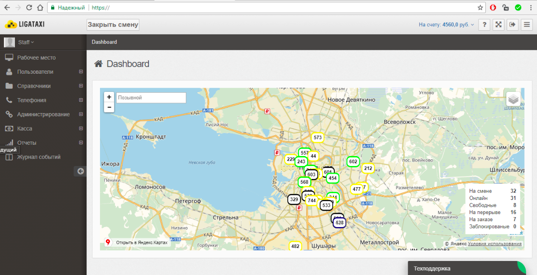
Task: Open the Условия использования link
Action: click(x=494, y=244)
